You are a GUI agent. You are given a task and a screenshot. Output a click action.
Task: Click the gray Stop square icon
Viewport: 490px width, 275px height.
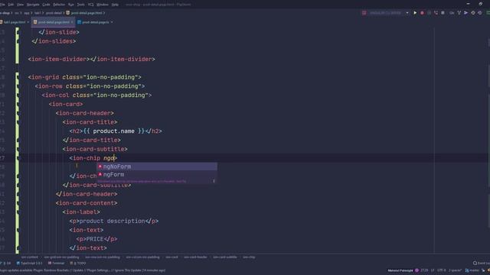443,13
